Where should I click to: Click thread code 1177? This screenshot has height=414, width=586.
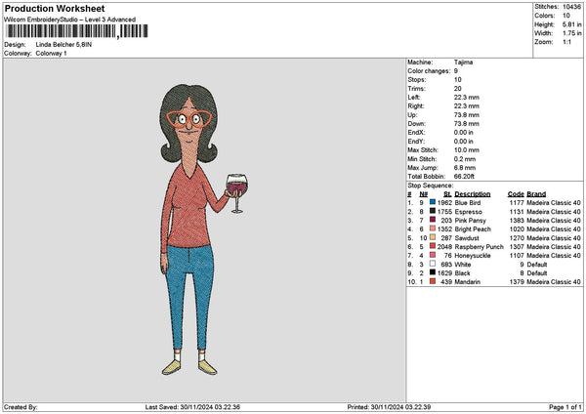(x=517, y=203)
